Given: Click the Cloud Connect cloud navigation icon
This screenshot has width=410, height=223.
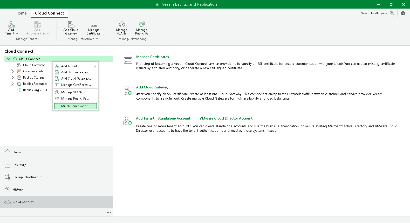Looking at the screenshot, I should (8, 202).
